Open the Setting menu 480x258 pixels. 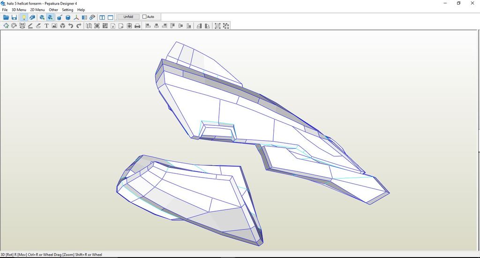click(67, 10)
